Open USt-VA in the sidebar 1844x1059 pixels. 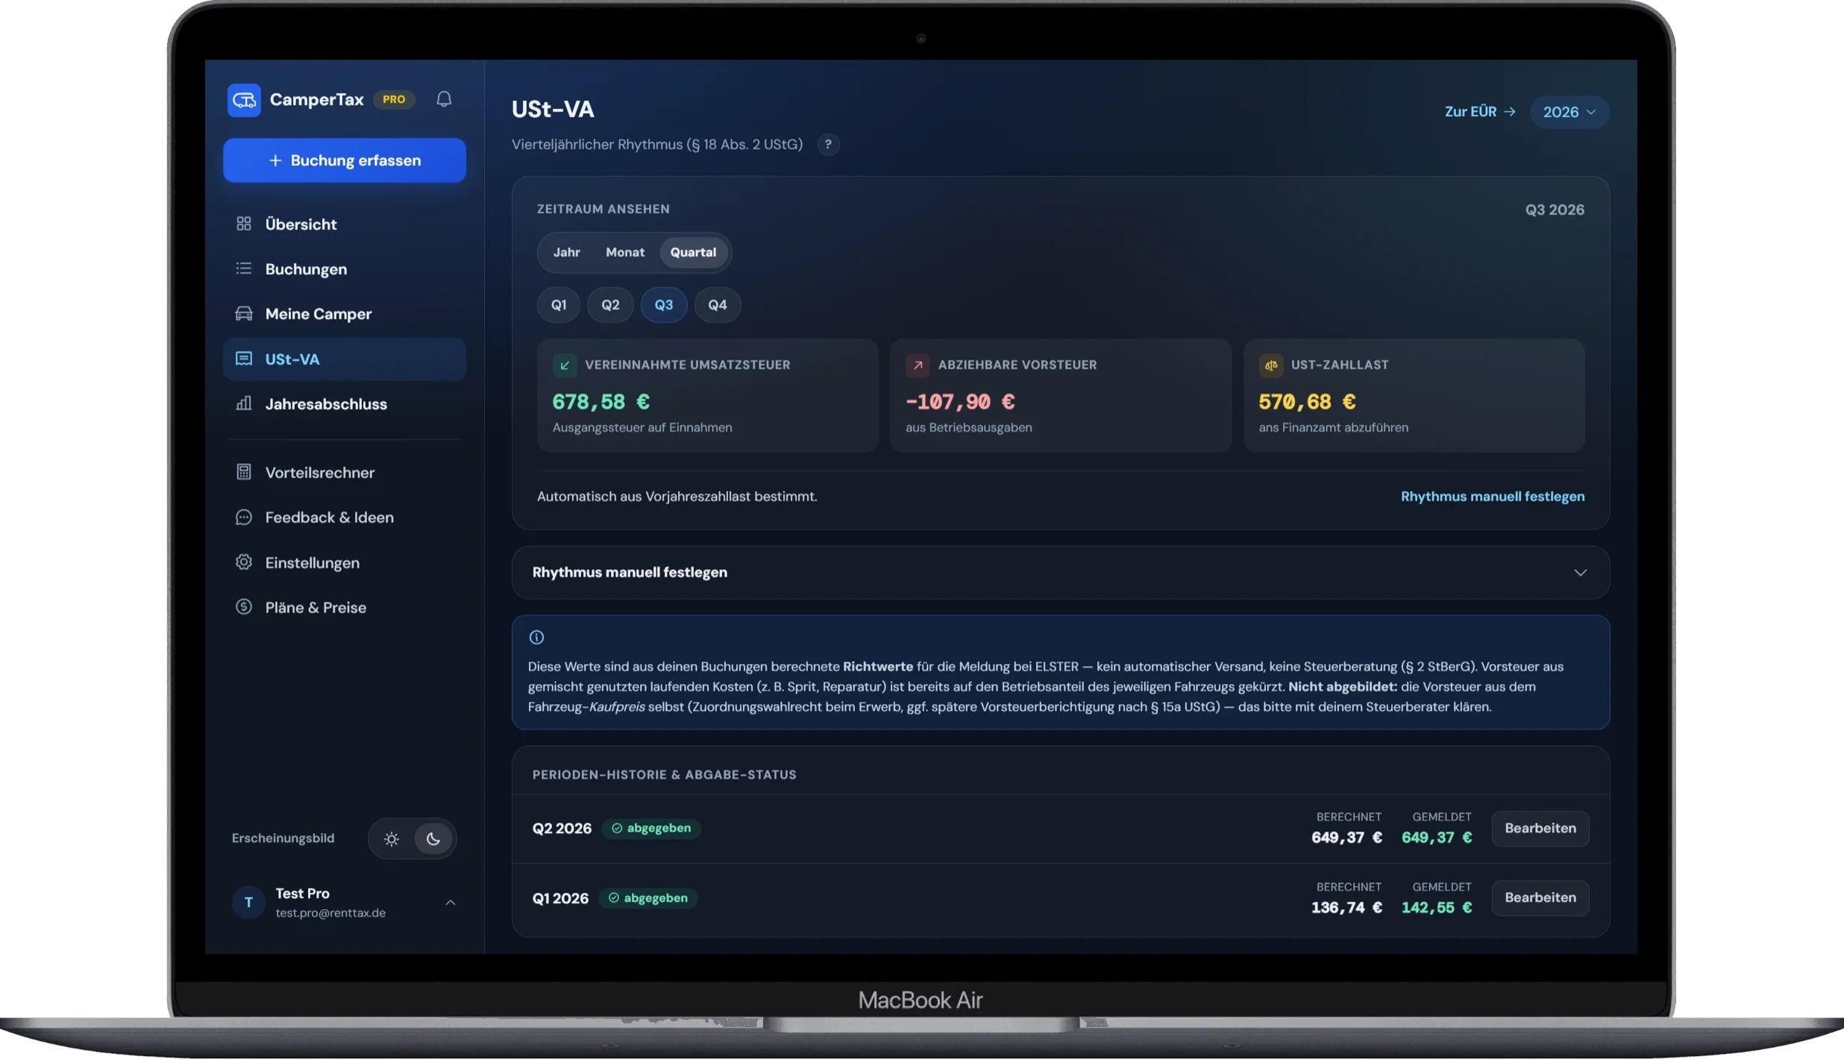[x=345, y=359]
